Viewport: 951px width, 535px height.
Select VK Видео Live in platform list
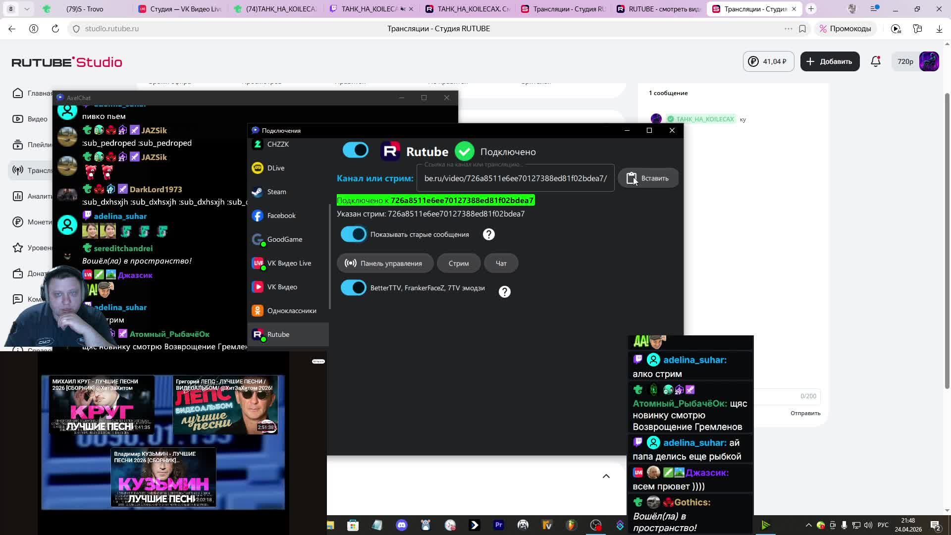point(289,263)
